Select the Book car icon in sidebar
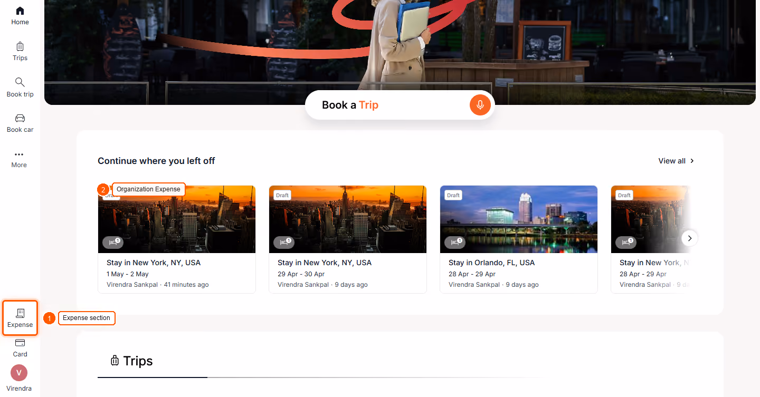Image resolution: width=760 pixels, height=397 pixels. pos(20,118)
